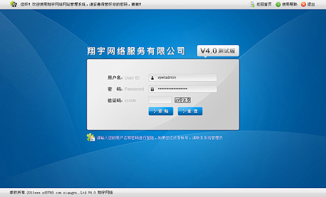Image resolution: width=326 pixels, height=197 pixels.
Task: Click the copyright text in footer
Action: (61, 193)
